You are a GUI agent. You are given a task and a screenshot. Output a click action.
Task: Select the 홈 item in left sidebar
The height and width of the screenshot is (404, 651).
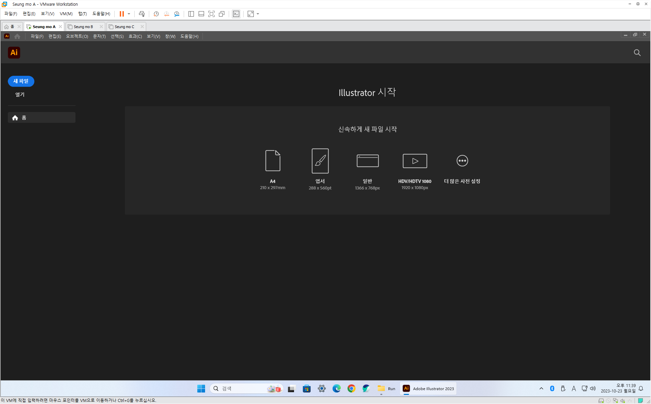(x=42, y=117)
